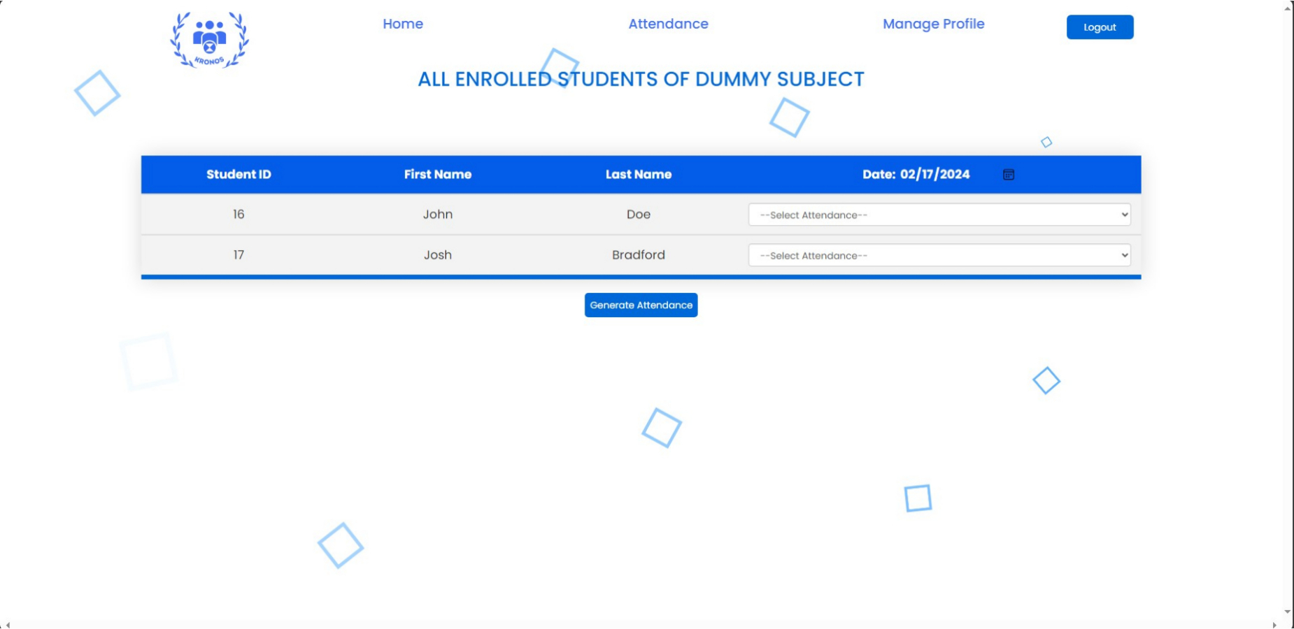The image size is (1294, 629).
Task: Click the vertical scrollbar up arrow
Action: tap(1287, 7)
